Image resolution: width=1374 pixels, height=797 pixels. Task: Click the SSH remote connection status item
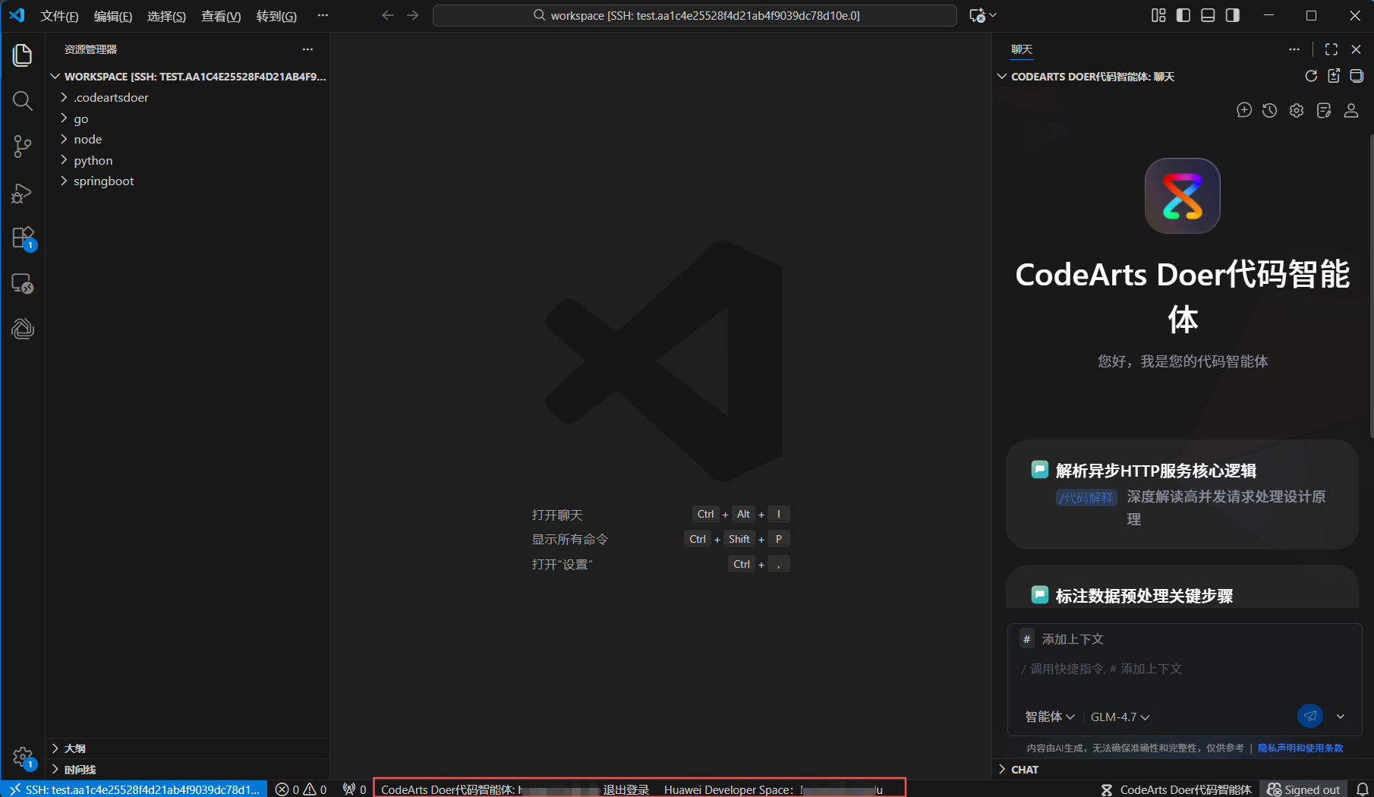click(x=134, y=789)
